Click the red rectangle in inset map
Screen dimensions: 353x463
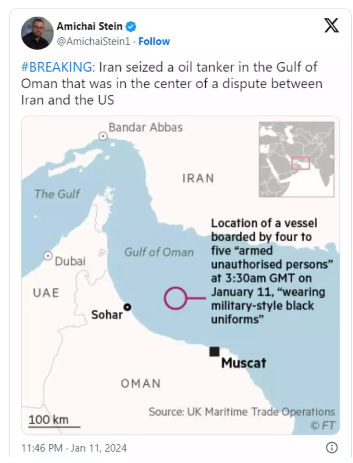click(301, 163)
